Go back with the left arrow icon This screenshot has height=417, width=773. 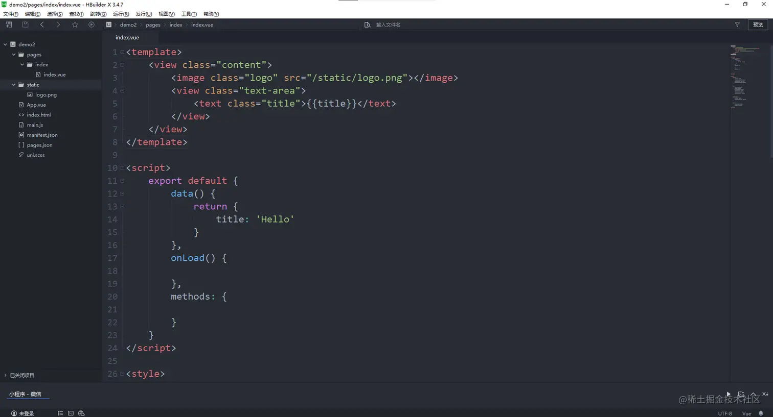tap(42, 24)
